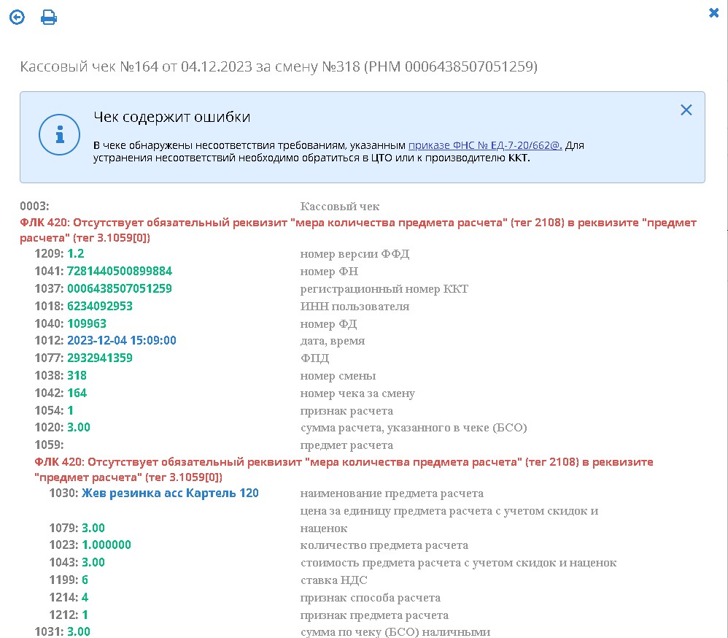Click the 'Чек содержит ошибки' heading
This screenshot has width=728, height=638.
click(172, 117)
